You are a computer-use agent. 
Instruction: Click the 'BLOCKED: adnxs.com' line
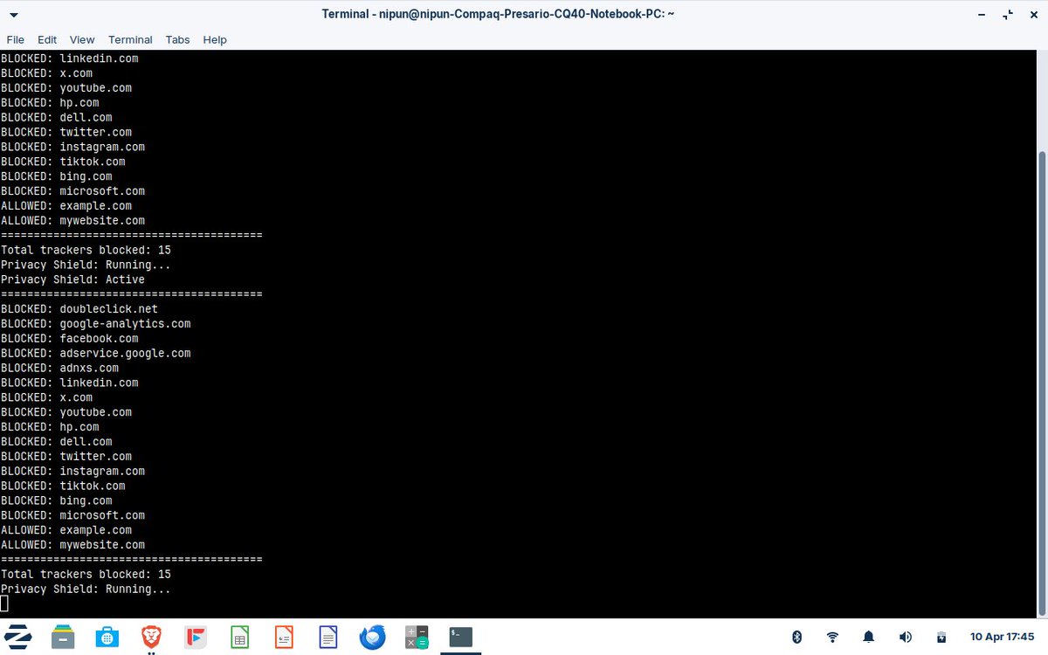[x=59, y=369]
